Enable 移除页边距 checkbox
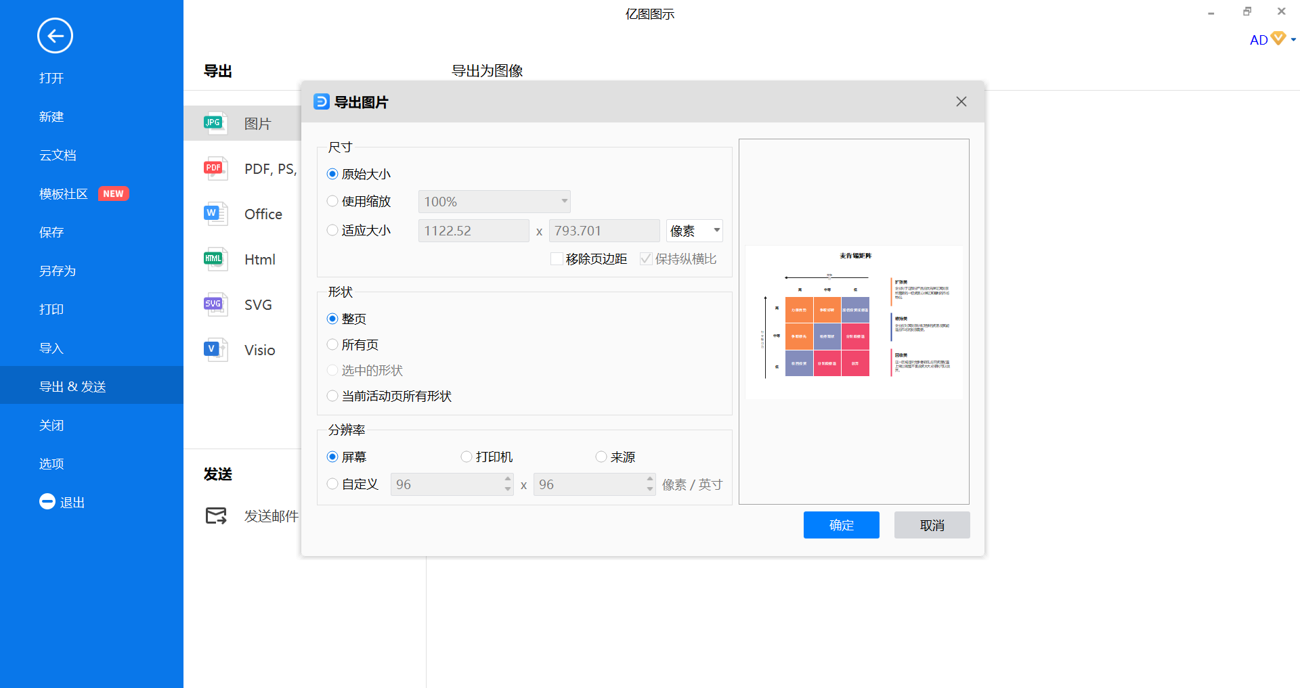The height and width of the screenshot is (688, 1300). point(557,259)
